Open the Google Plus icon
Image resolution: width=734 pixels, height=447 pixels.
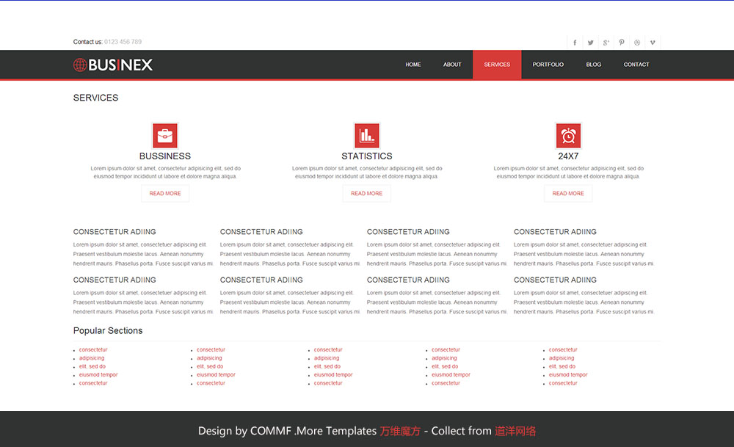606,43
